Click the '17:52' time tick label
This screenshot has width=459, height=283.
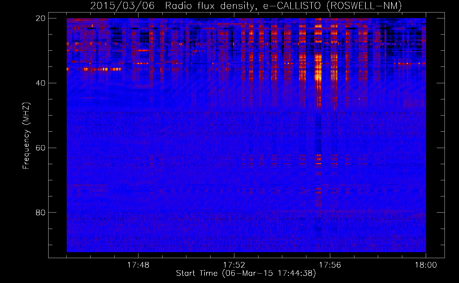point(234,265)
